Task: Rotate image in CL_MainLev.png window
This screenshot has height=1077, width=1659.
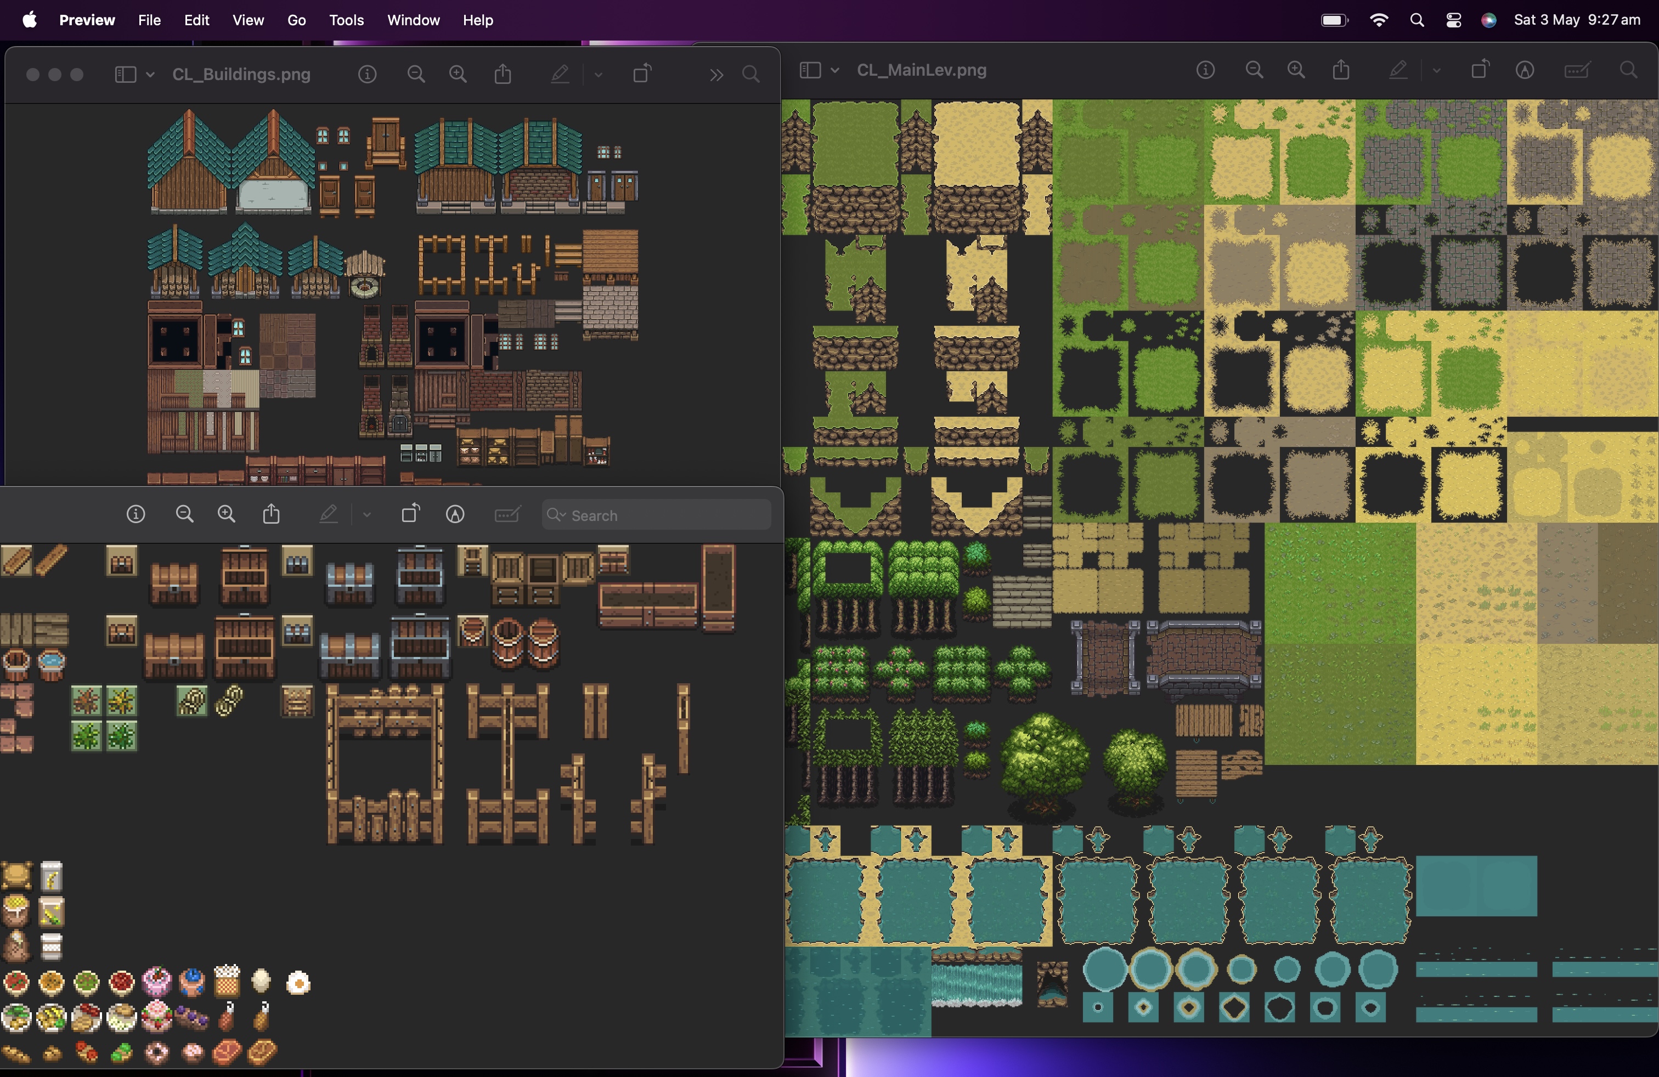Action: click(x=1480, y=70)
